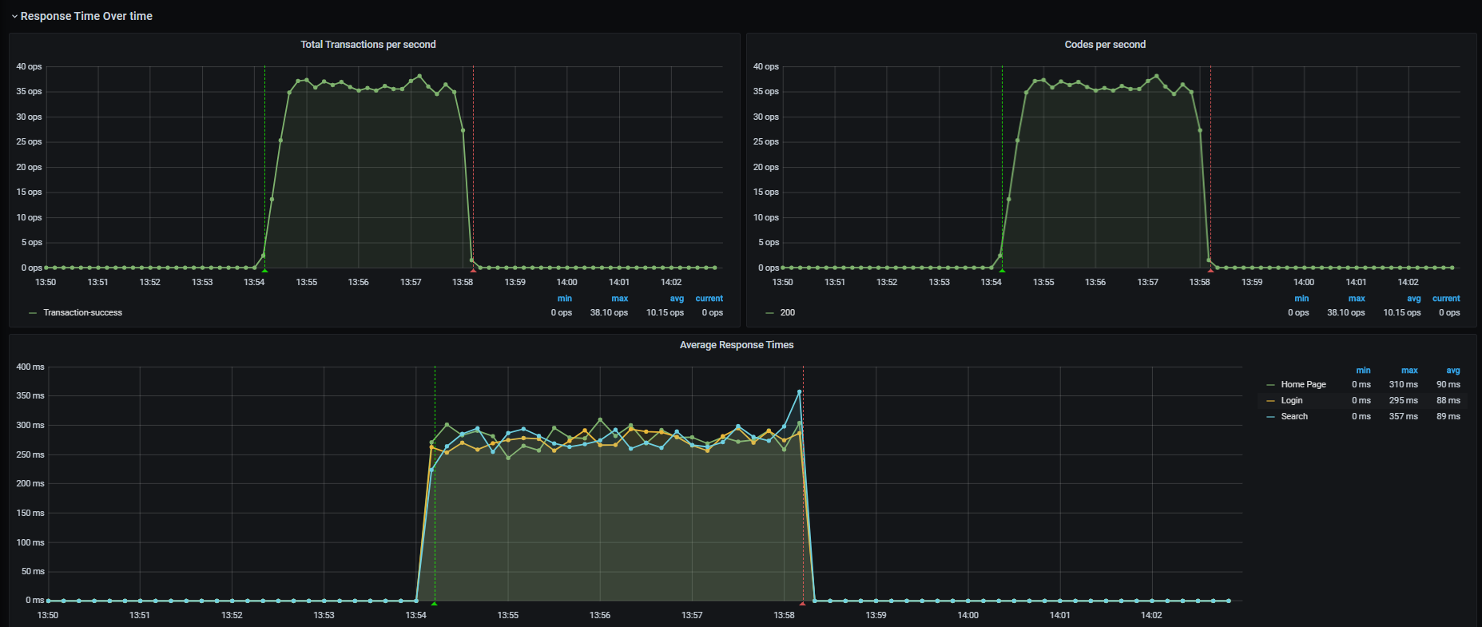Click the 25 ops label in Codes per second

[766, 142]
